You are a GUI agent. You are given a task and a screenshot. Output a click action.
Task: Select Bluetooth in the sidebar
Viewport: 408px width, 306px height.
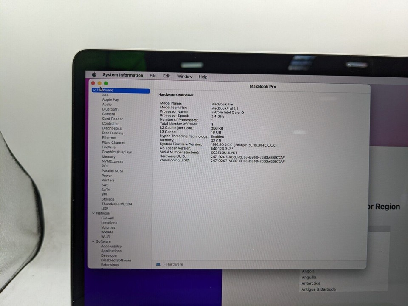(x=110, y=109)
